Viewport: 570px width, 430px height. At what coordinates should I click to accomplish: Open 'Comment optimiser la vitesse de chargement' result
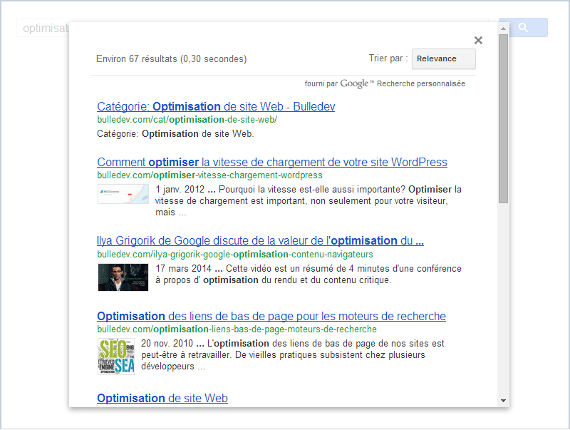click(x=272, y=163)
